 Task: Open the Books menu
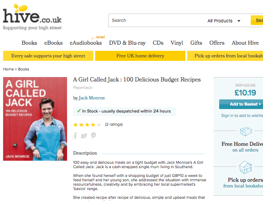(29, 43)
